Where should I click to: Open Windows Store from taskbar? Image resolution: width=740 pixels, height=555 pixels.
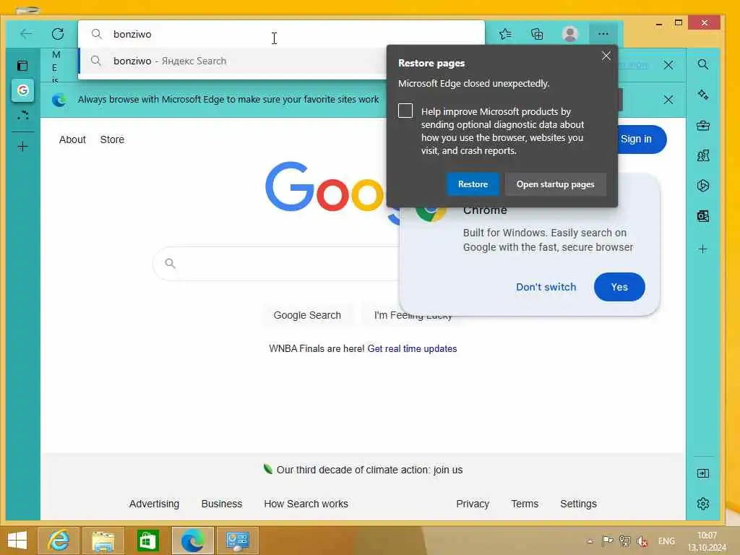point(147,541)
